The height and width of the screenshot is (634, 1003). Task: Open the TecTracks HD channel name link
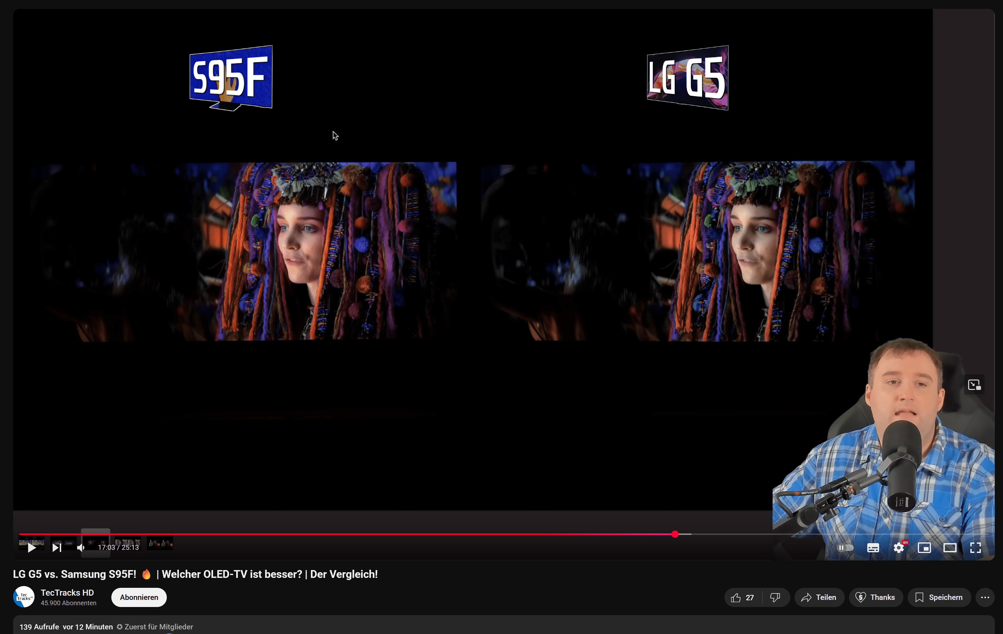67,592
